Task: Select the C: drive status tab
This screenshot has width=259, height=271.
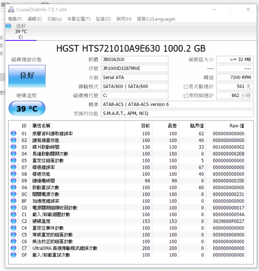Action: coord(21,32)
